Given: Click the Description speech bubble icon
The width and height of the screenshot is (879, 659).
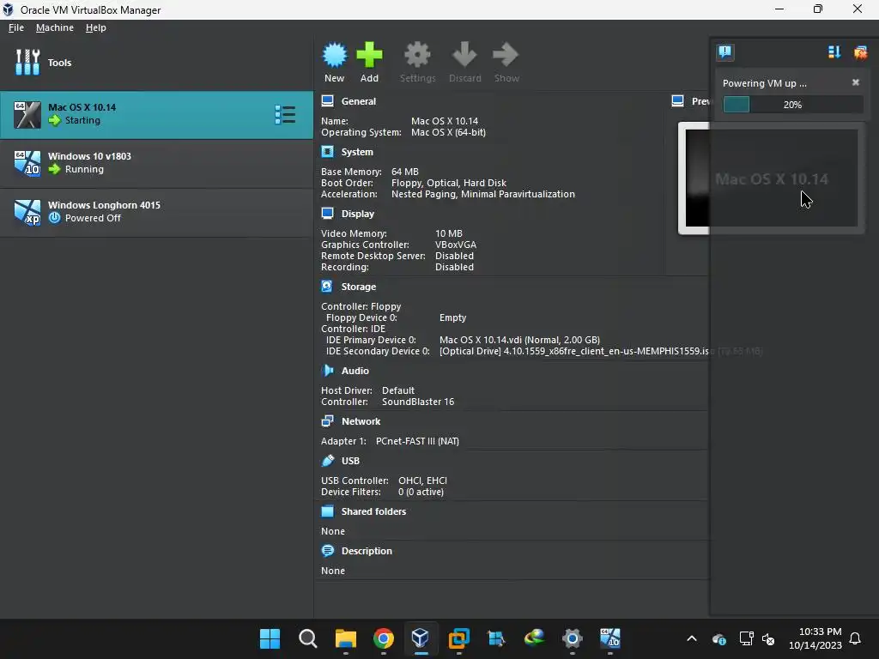Looking at the screenshot, I should coord(327,550).
